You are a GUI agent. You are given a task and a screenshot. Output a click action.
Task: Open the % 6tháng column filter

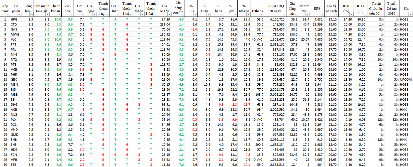coord(248,14)
